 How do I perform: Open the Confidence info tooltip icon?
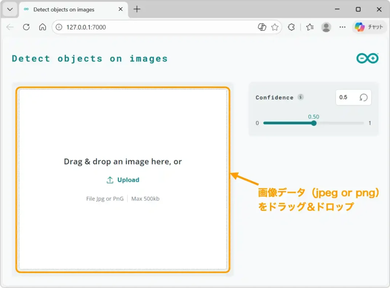(301, 97)
